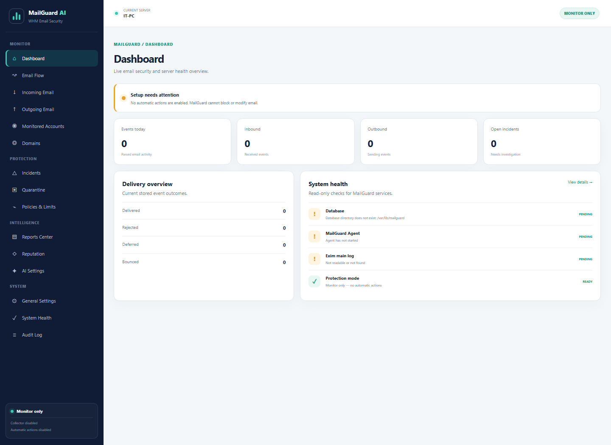Click the MailGuard AI logo icon
The height and width of the screenshot is (445, 611).
17,16
